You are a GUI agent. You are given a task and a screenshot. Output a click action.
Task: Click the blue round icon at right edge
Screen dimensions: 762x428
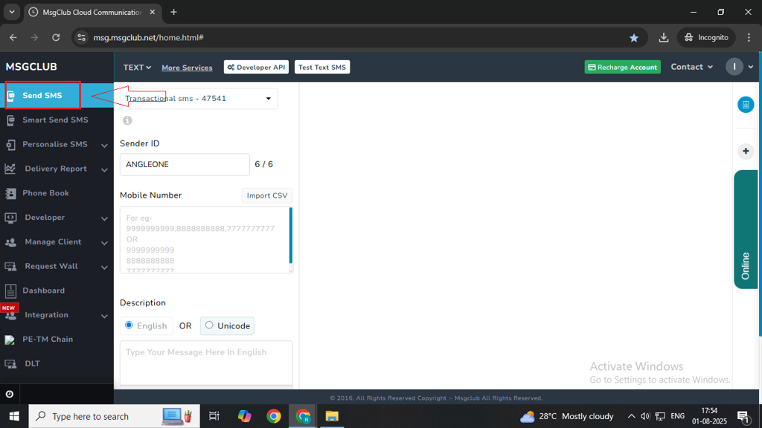tap(746, 104)
